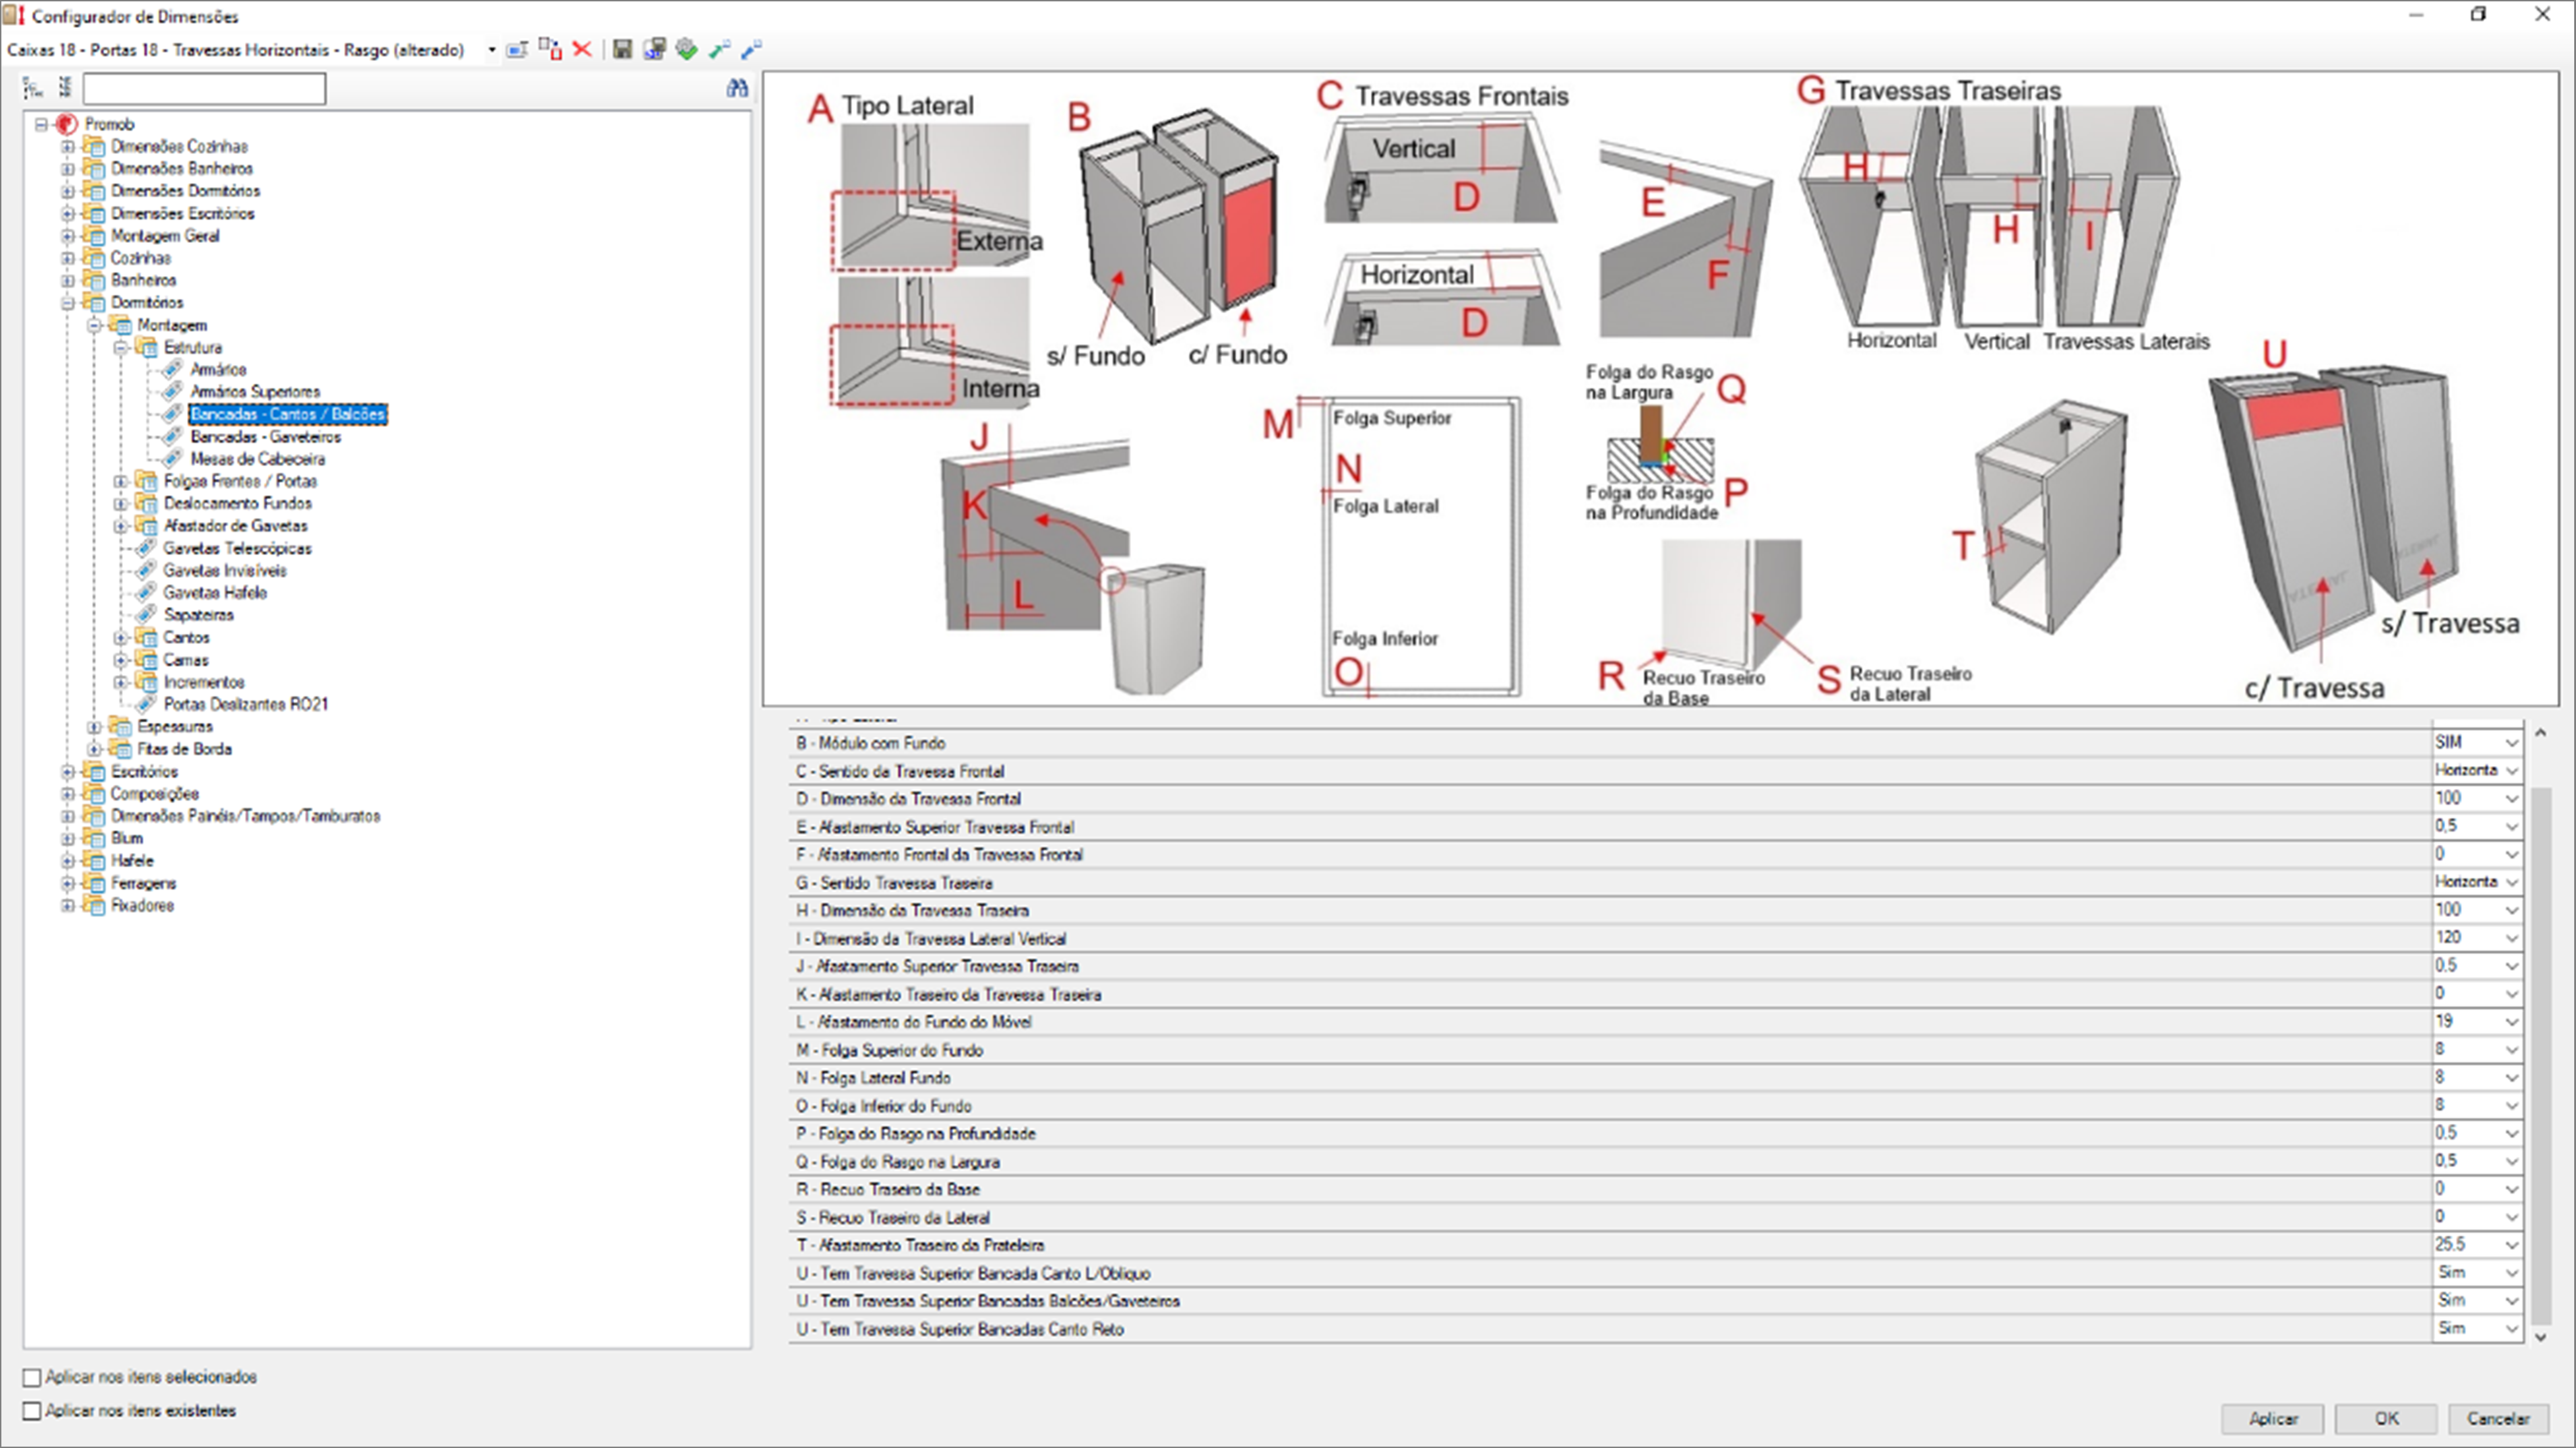Click the binoculars search icon

[738, 88]
